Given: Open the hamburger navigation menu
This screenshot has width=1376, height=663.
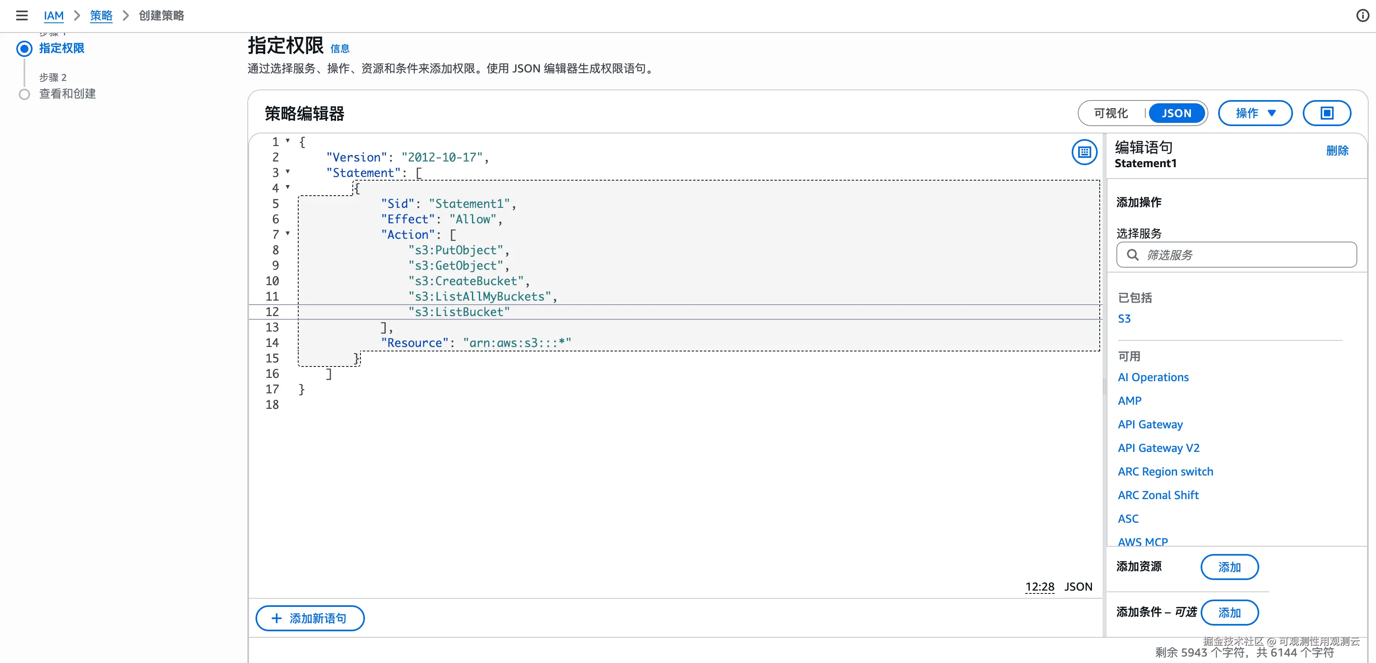Looking at the screenshot, I should (22, 15).
